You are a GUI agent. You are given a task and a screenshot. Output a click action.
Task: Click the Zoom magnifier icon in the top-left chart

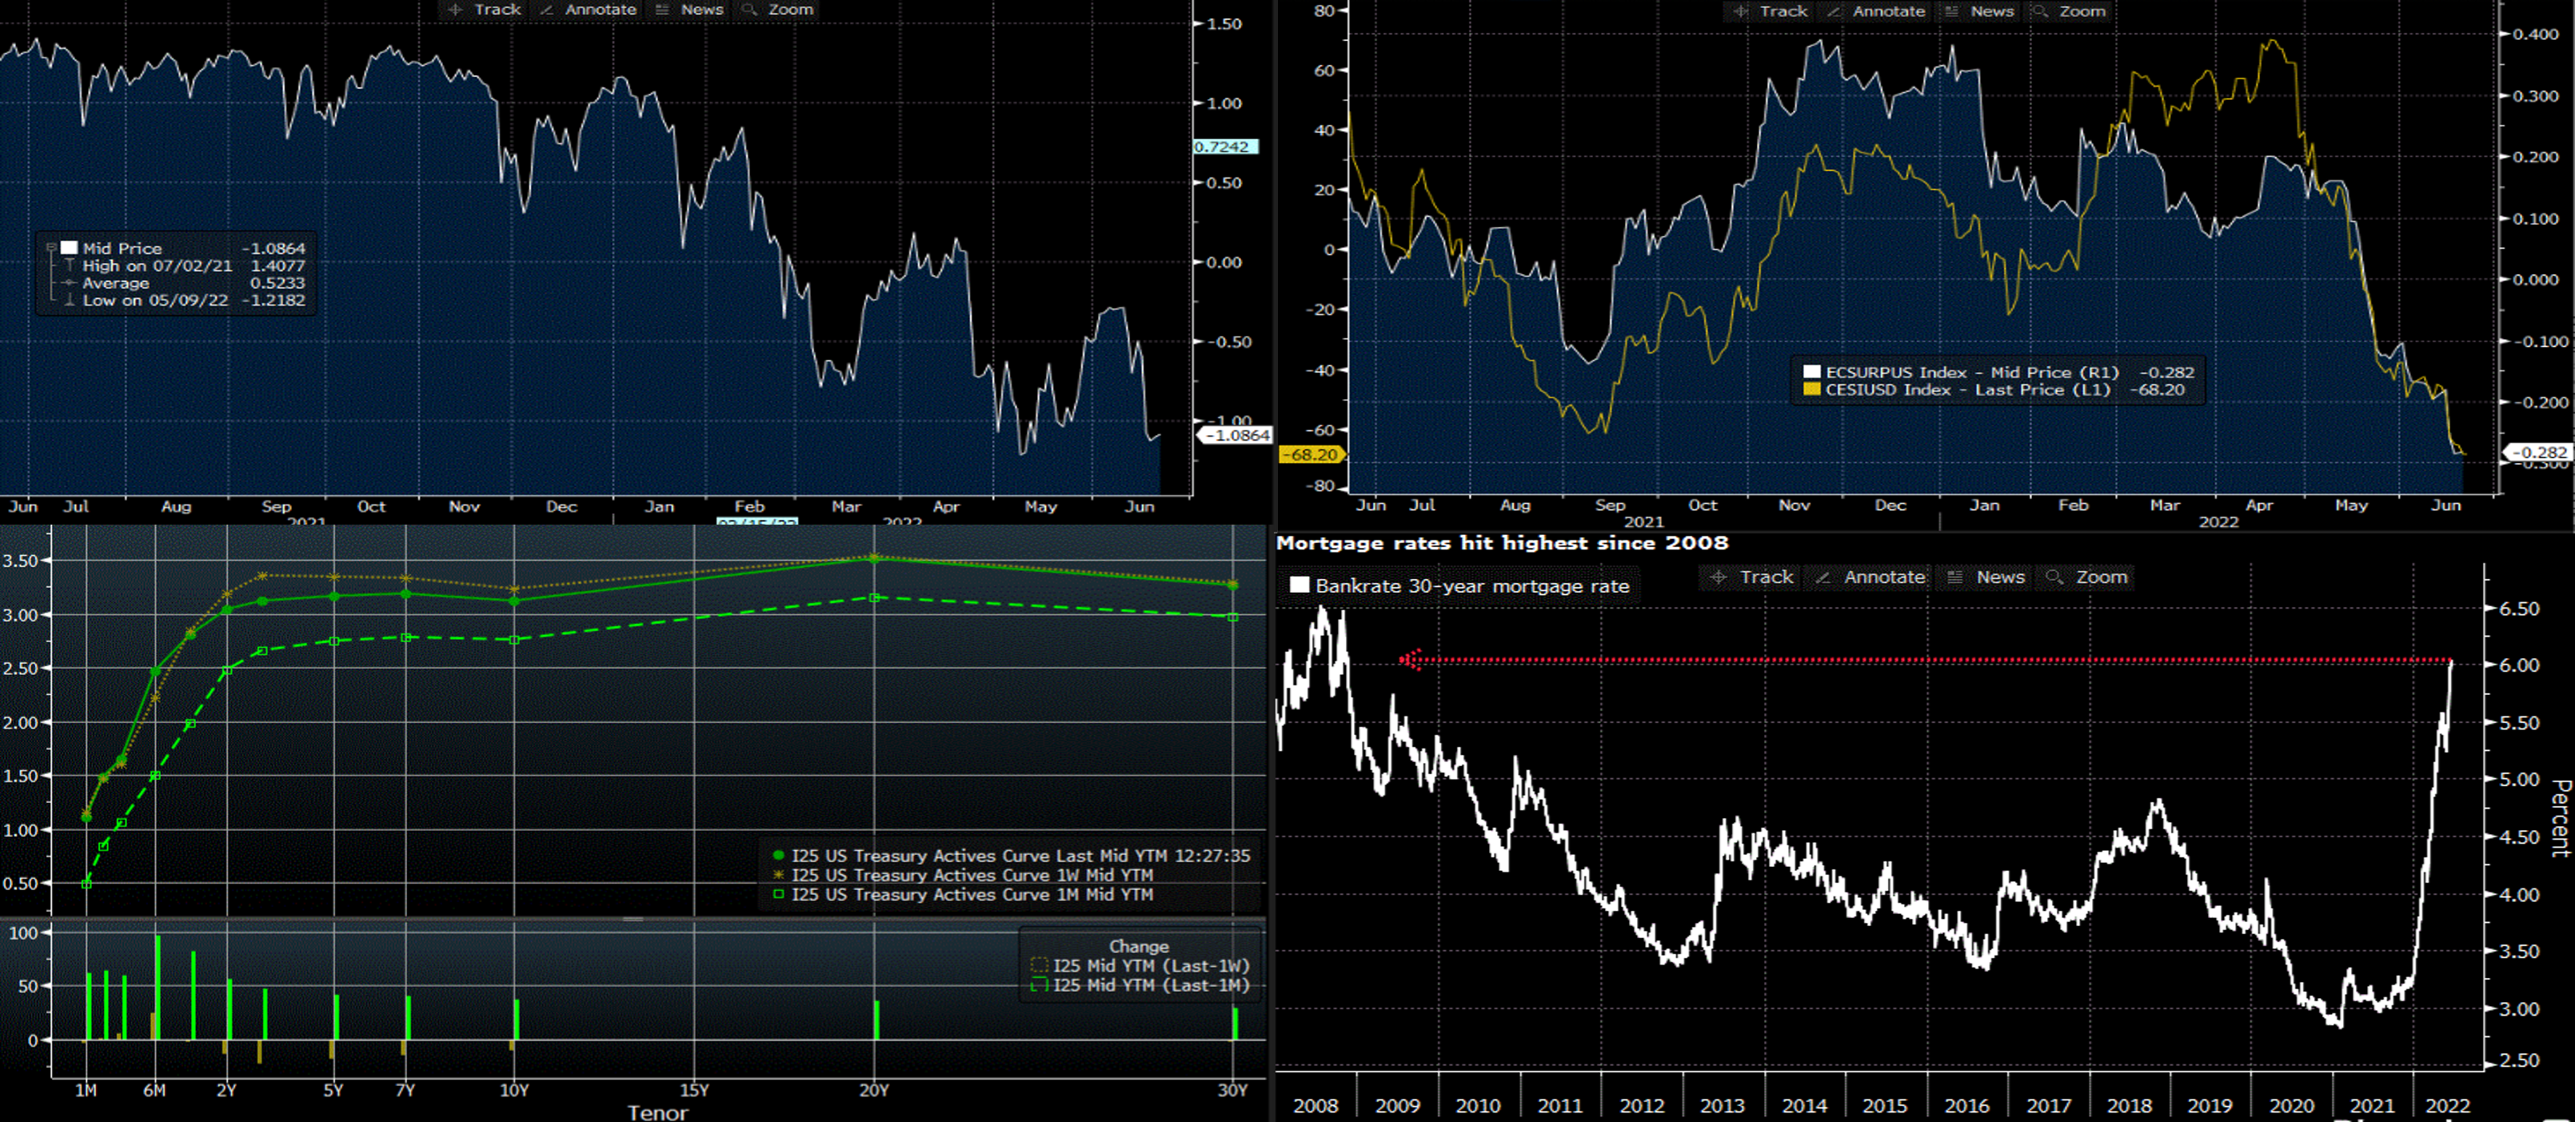pos(749,9)
